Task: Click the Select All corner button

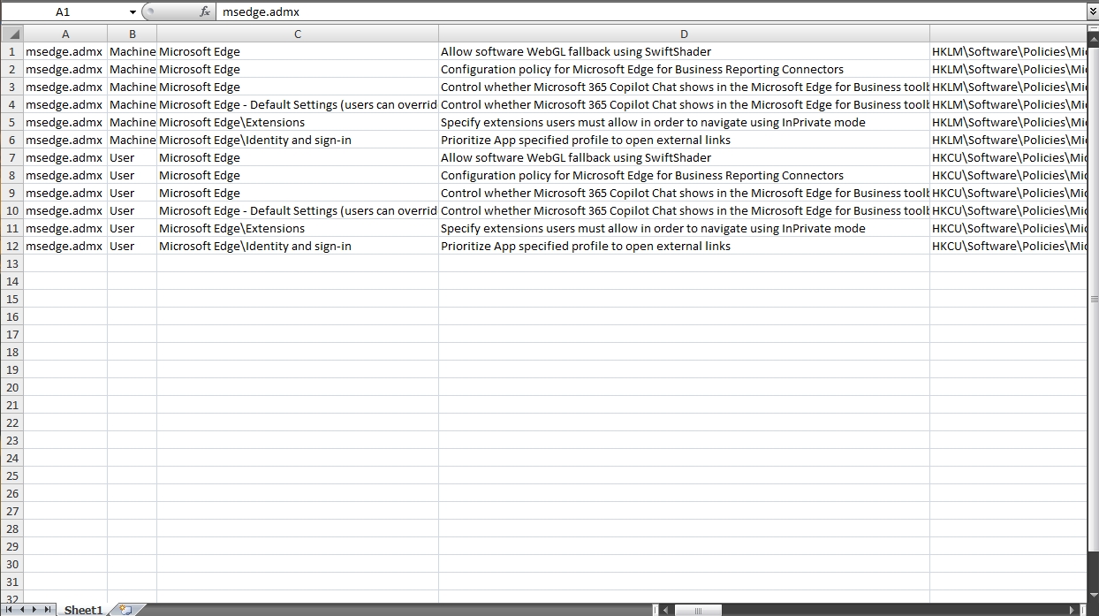Action: (x=11, y=34)
